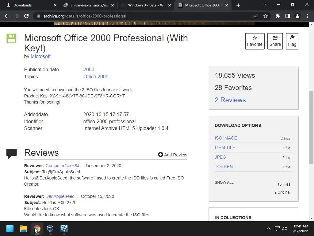Click the volume speaker tray icon

coord(284,229)
